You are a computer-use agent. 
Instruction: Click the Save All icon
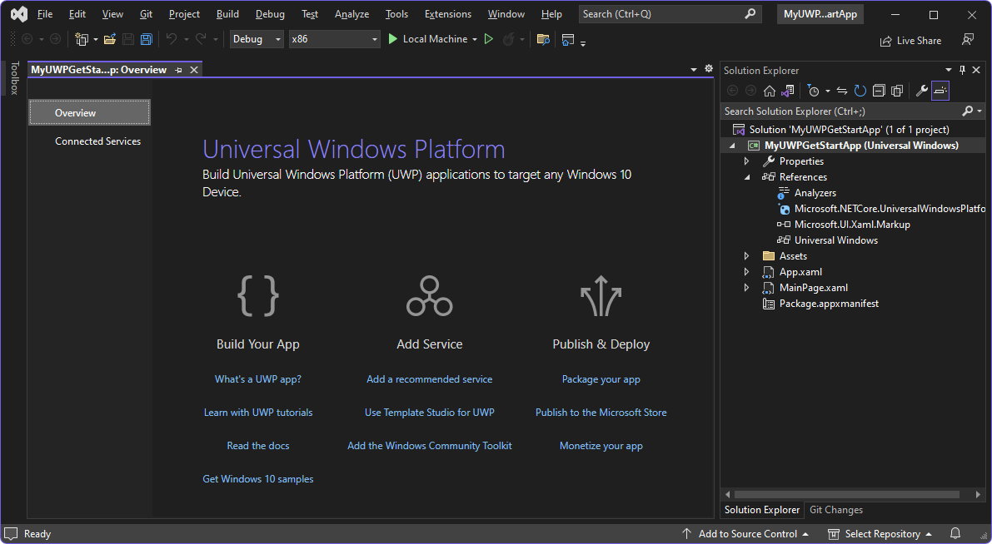147,39
